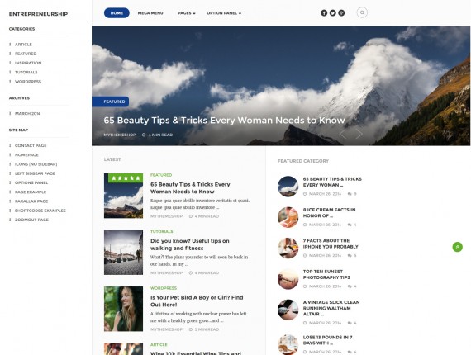Open the Mega Menu item
Screen dimensions: 471x355
click(x=150, y=13)
